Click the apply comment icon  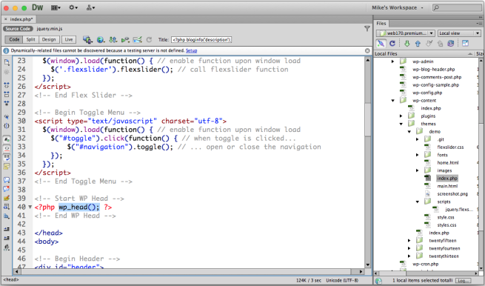[7, 180]
